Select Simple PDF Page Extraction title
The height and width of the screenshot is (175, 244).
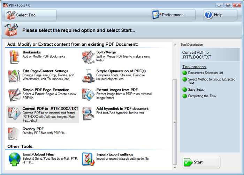(46, 90)
